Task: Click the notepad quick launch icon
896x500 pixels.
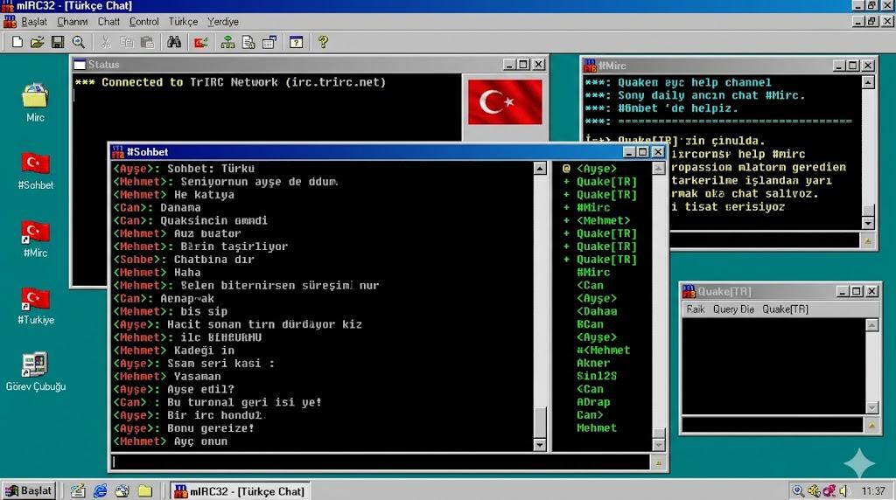Action: tap(78, 491)
